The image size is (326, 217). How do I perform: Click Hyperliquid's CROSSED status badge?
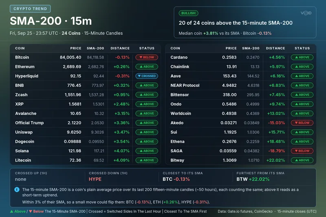coord(147,76)
